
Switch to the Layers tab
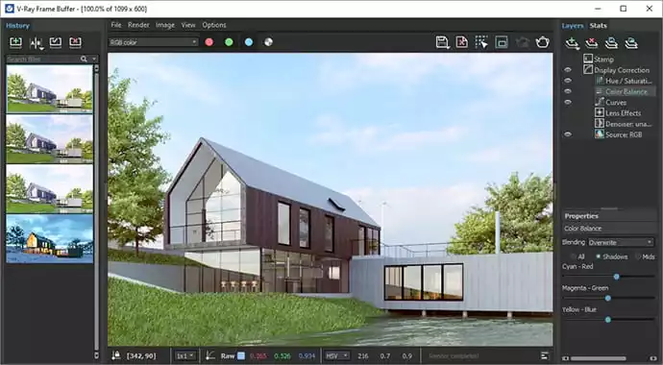click(573, 26)
